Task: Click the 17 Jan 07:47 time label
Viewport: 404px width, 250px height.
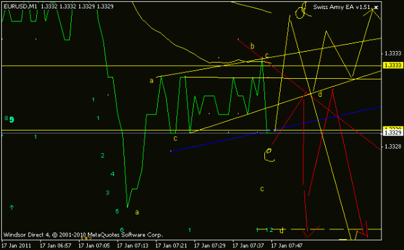Action: (287, 245)
